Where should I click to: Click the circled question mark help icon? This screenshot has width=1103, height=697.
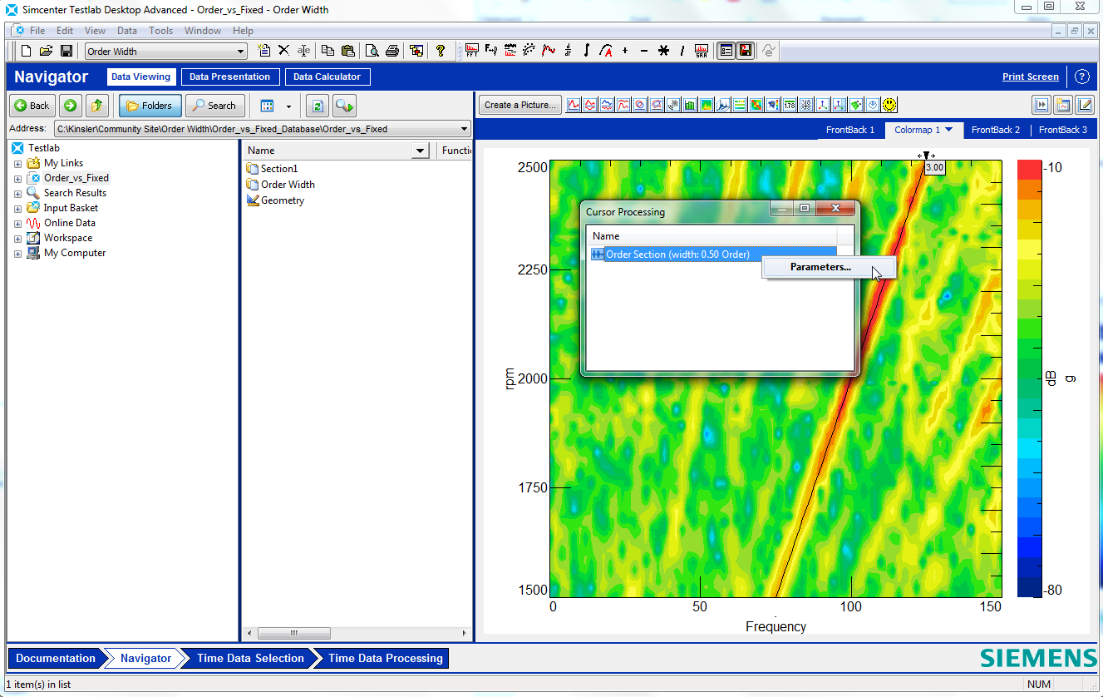[x=1081, y=77]
